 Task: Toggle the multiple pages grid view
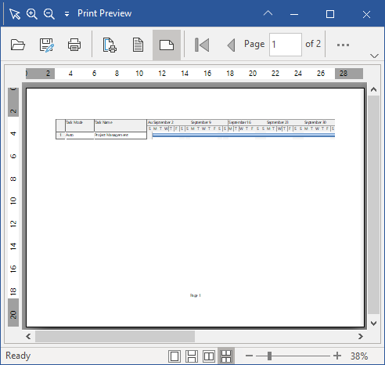[226, 356]
